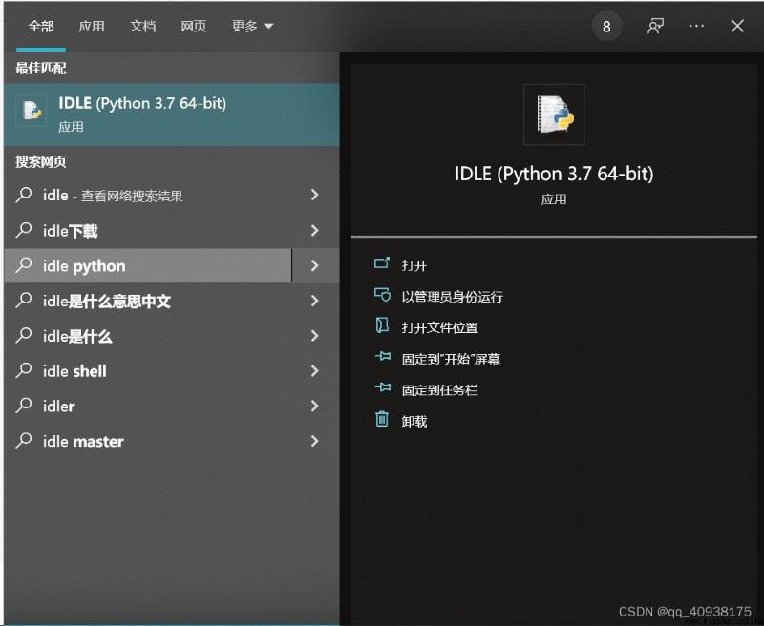Click the folder-location icon beside 打开文件位置

click(382, 325)
